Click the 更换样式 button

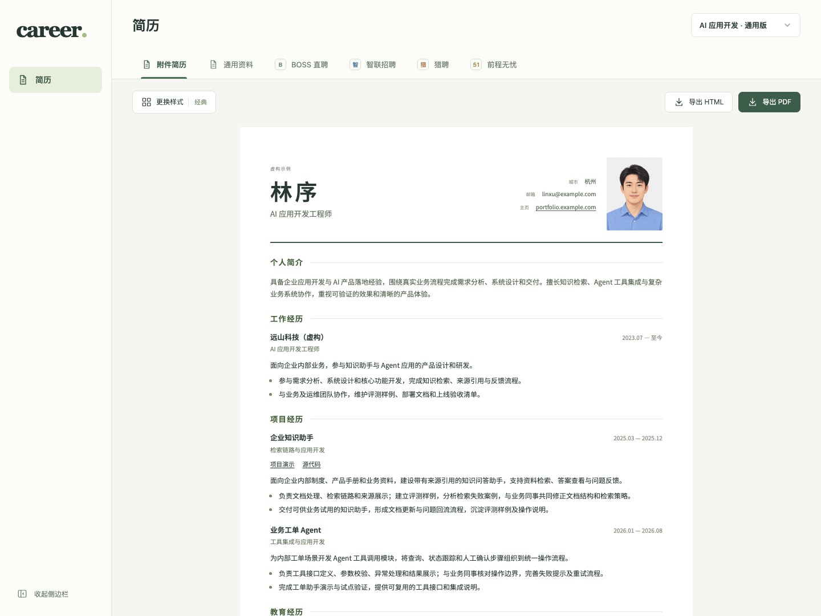174,102
